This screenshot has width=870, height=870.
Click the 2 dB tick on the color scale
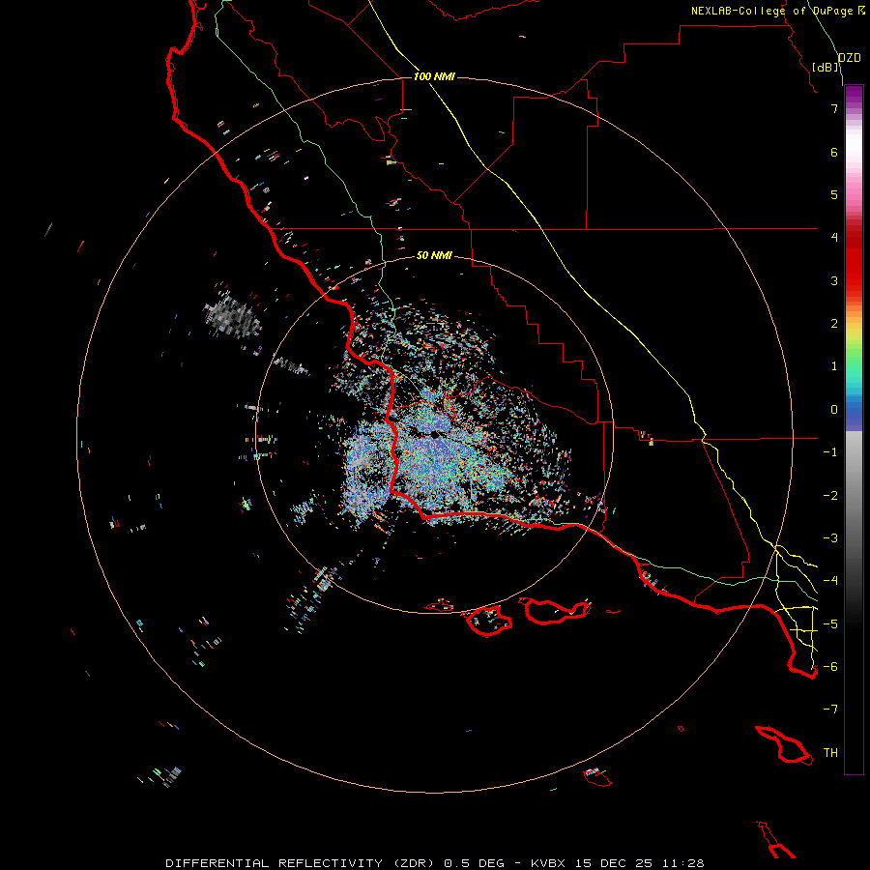point(834,324)
